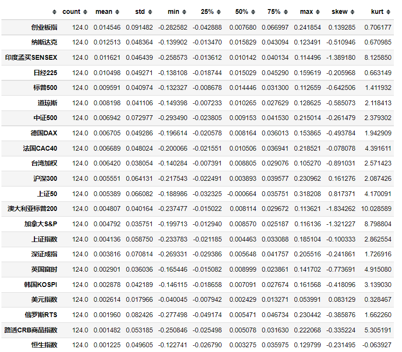Select the 日经225 row label

coord(45,73)
